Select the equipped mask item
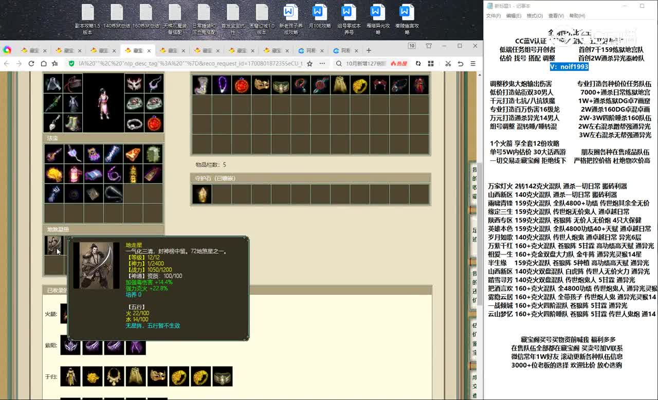Viewport: 658px width, 400px height. tap(134, 83)
